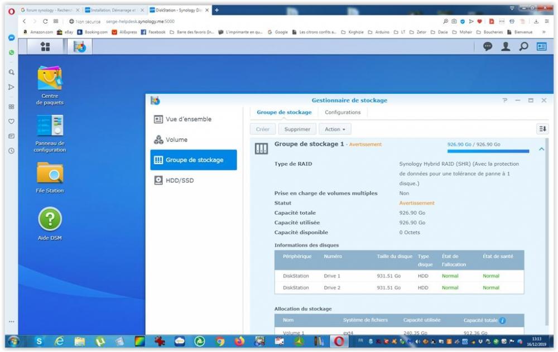Switch to the Configurations tab
The height and width of the screenshot is (352, 558).
coord(343,112)
